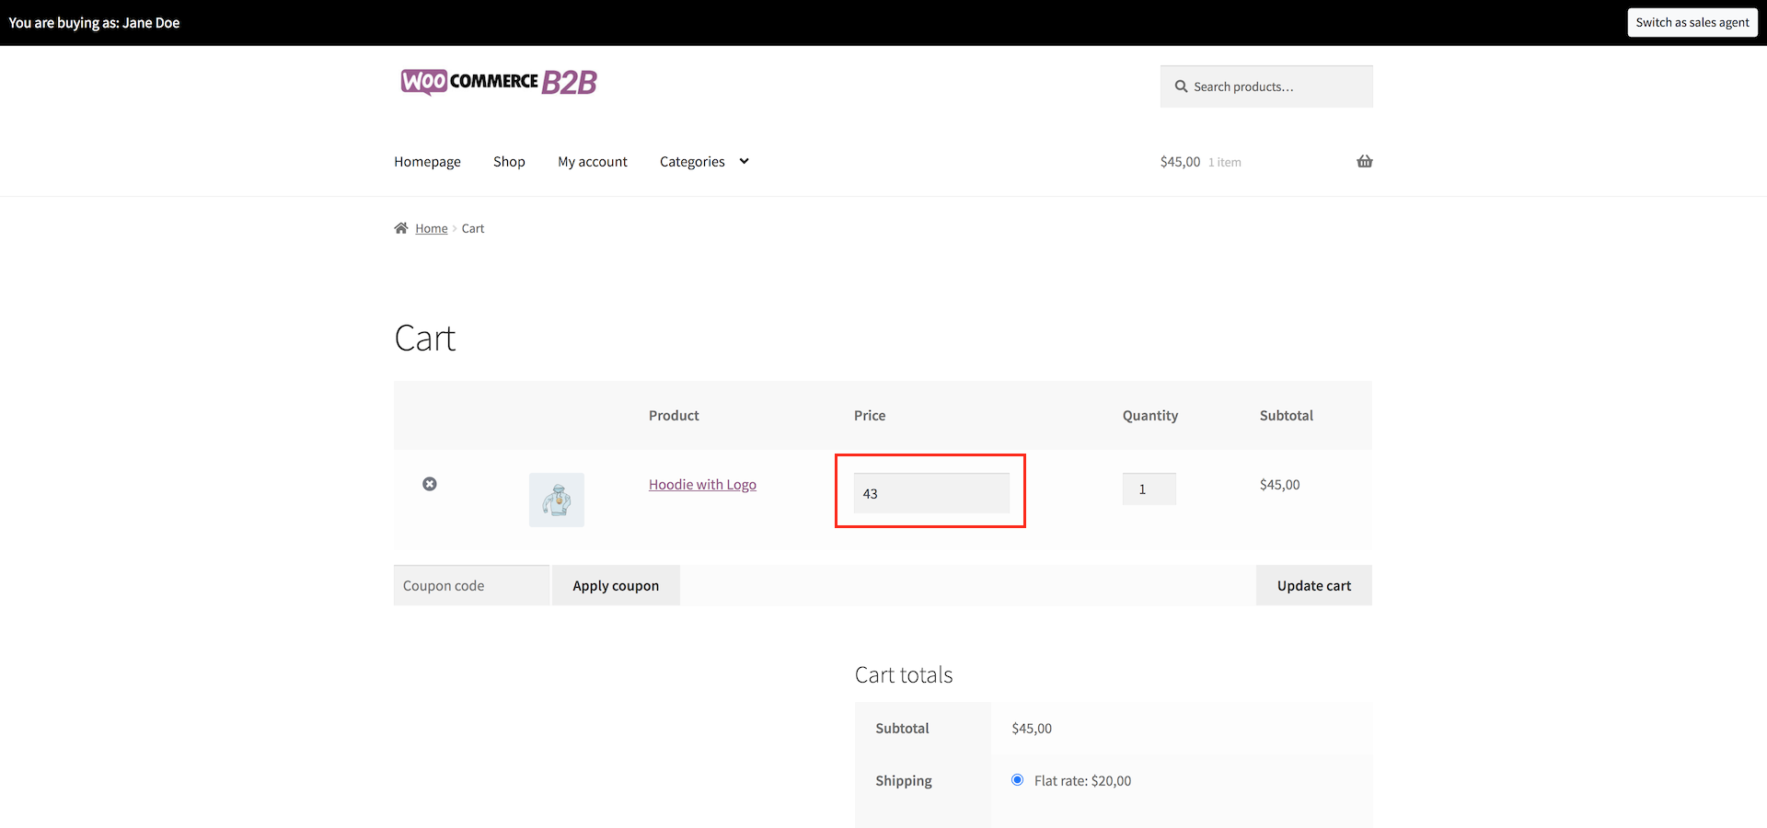Screen dimensions: 1767x828
Task: Open the Categories chevron arrow
Action: pos(744,161)
